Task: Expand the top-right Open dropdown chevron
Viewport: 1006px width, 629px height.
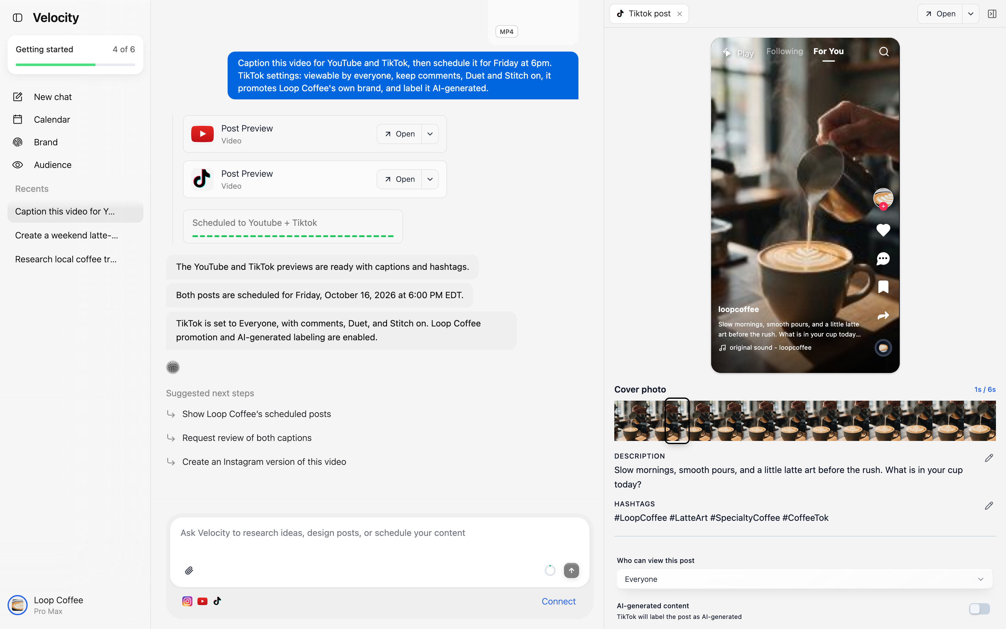Action: (x=971, y=14)
